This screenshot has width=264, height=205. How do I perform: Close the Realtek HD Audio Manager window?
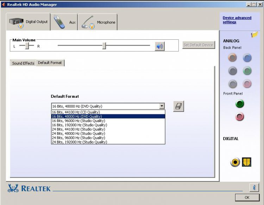pyautogui.click(x=260, y=5)
